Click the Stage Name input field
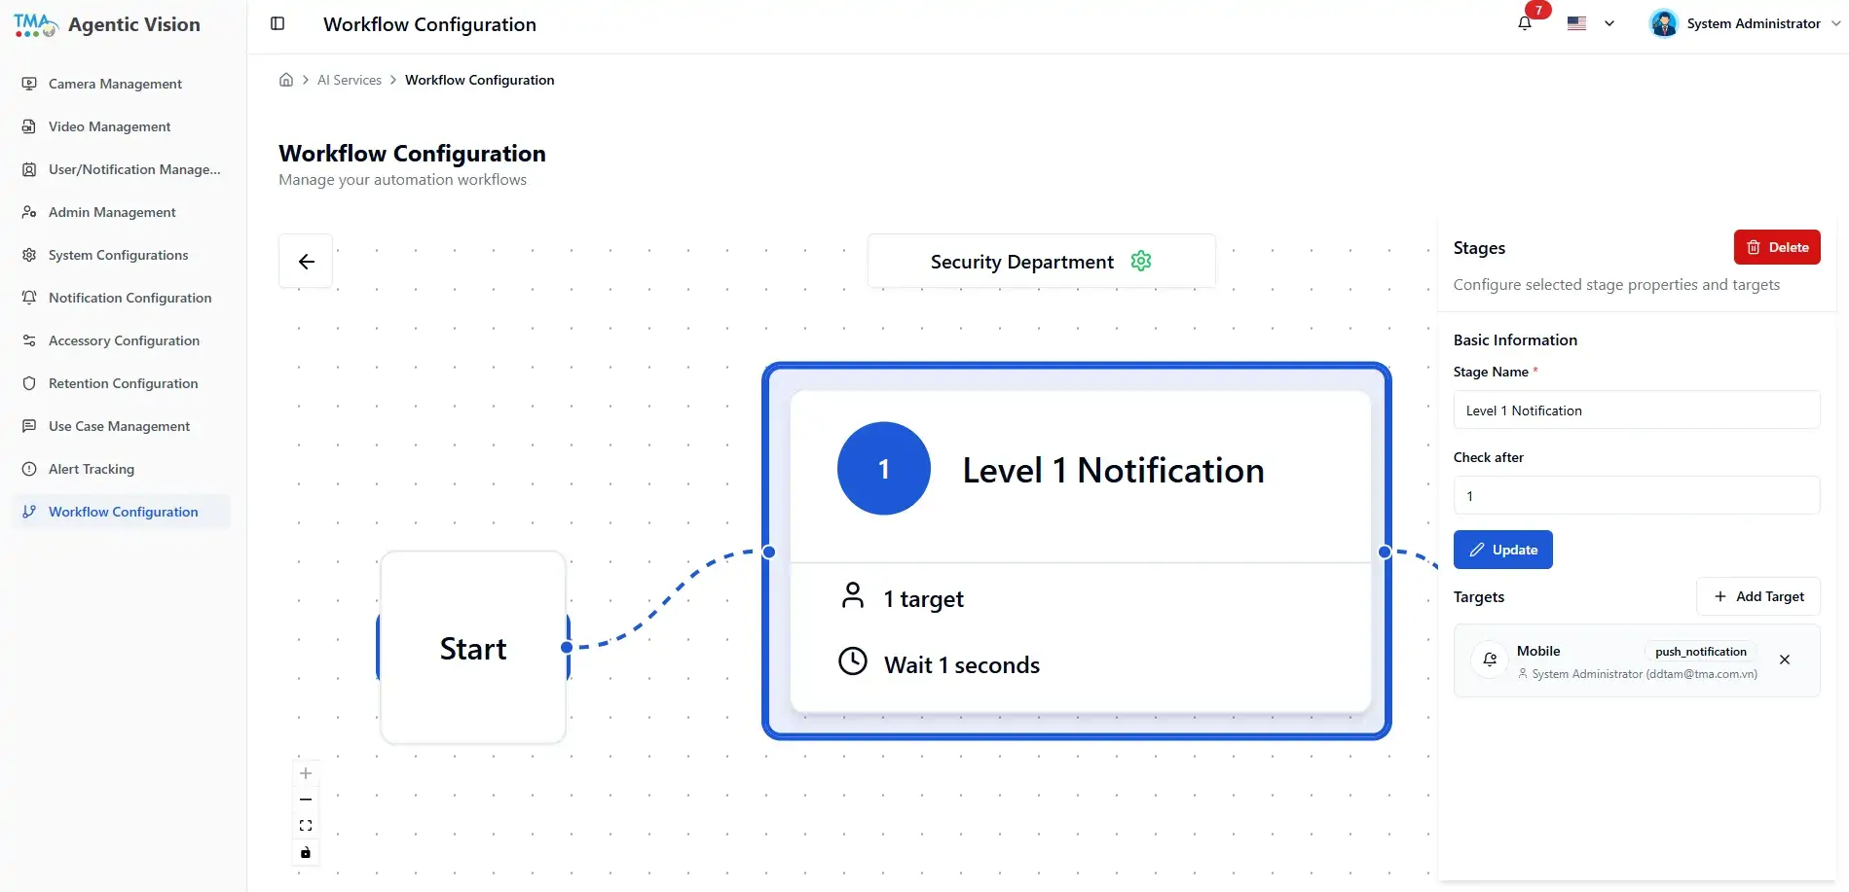The image size is (1849, 892). [1637, 410]
